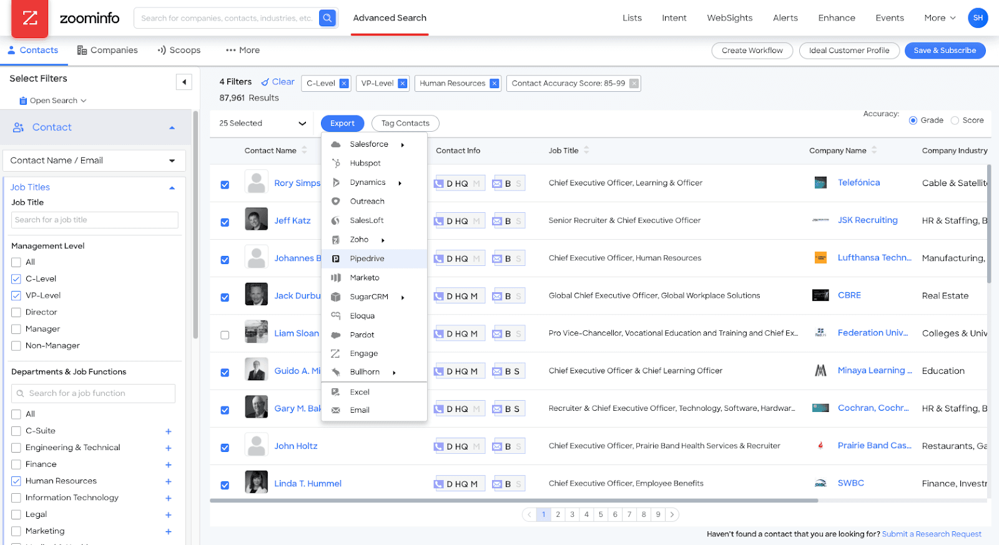Remove the Contact Accuracy Score filter chip
Viewport: 999px width, 545px height.
(634, 84)
